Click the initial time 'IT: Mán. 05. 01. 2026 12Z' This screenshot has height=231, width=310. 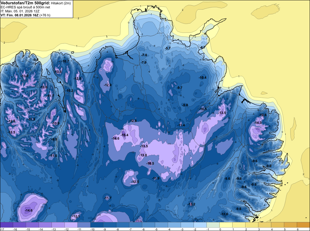pos(20,11)
